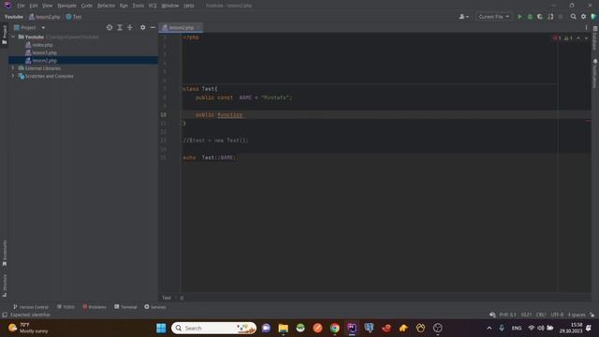Open the VCS menu
The image size is (599, 337).
(x=153, y=6)
